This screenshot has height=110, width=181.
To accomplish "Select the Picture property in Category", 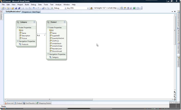I will [x=24, y=38].
